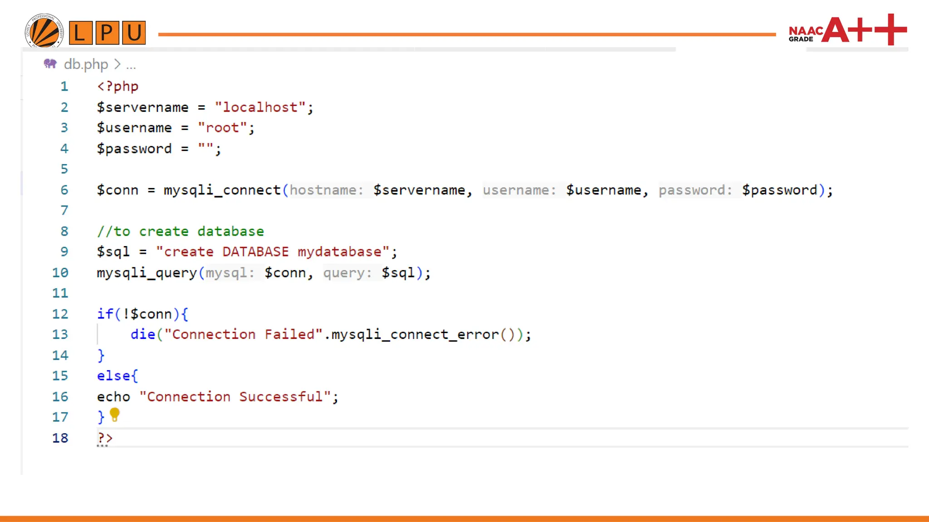Click the mysqli_connect function name
The width and height of the screenshot is (929, 522).
click(x=222, y=190)
